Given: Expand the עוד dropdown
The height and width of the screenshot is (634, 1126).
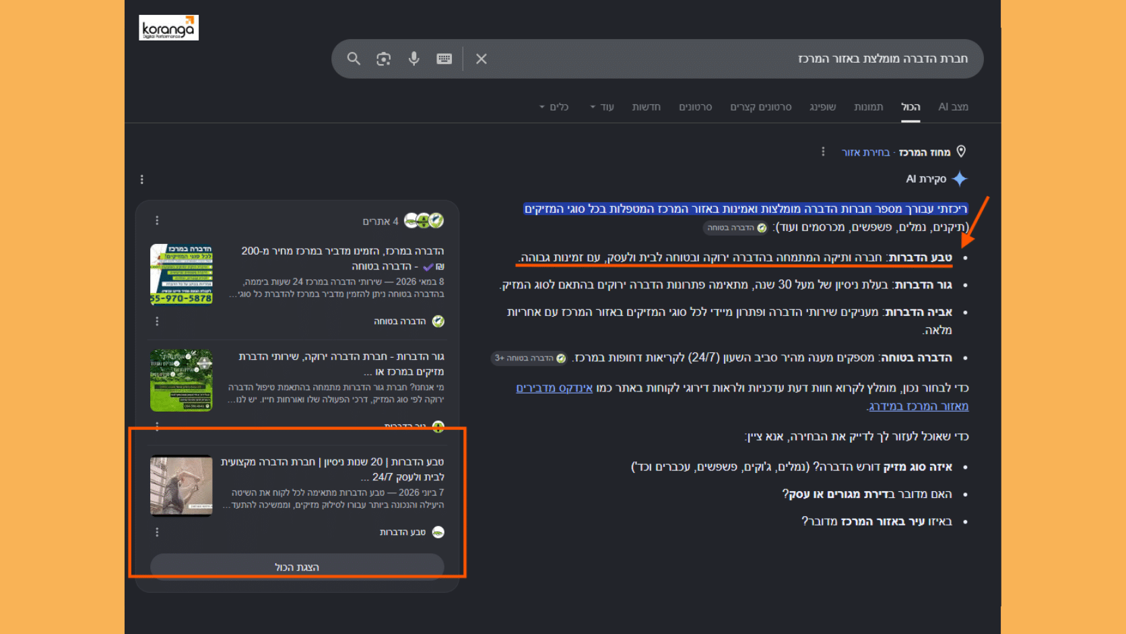Looking at the screenshot, I should [x=602, y=106].
